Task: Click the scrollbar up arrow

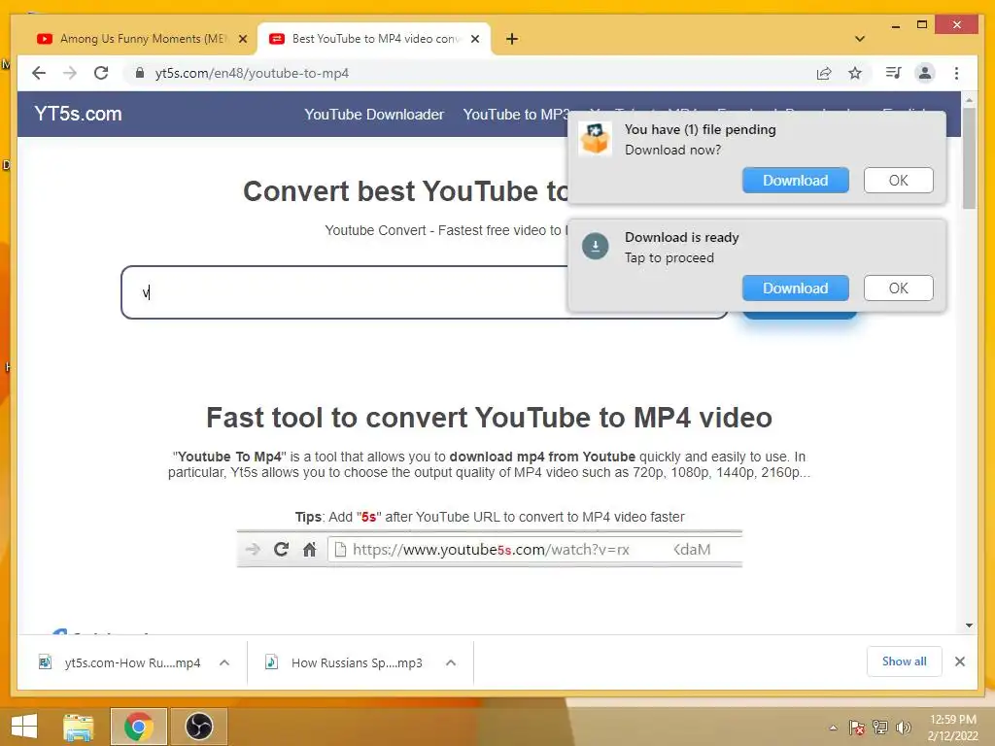Action: [969, 100]
